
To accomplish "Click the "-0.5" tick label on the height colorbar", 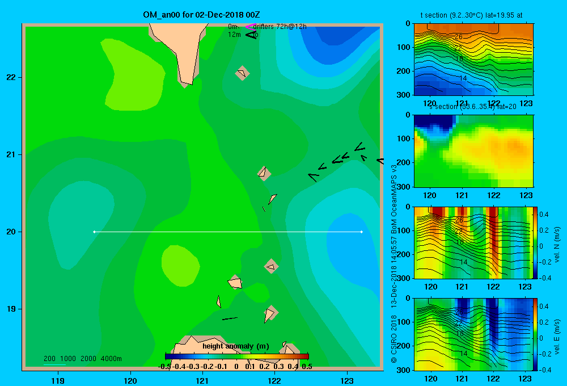I will (x=164, y=367).
